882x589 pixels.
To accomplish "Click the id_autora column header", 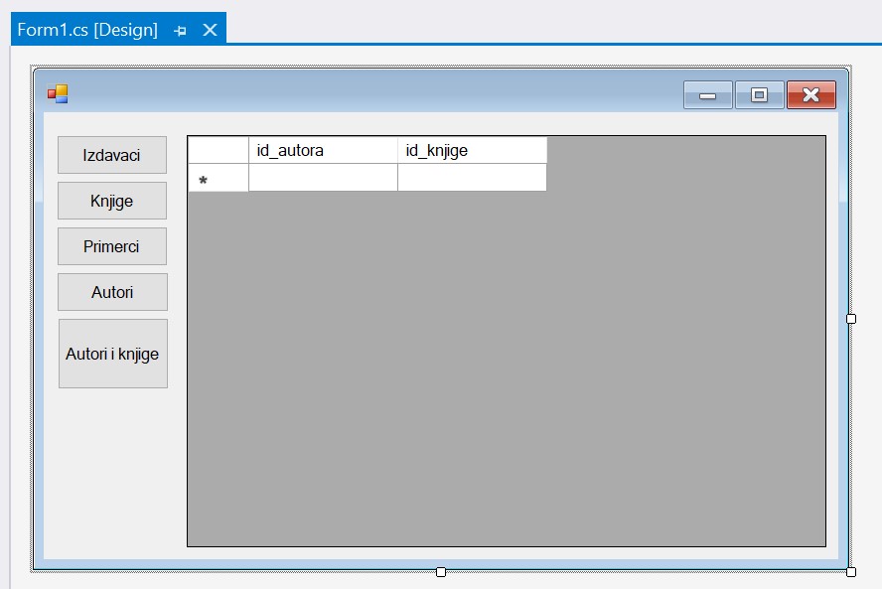I will click(323, 151).
